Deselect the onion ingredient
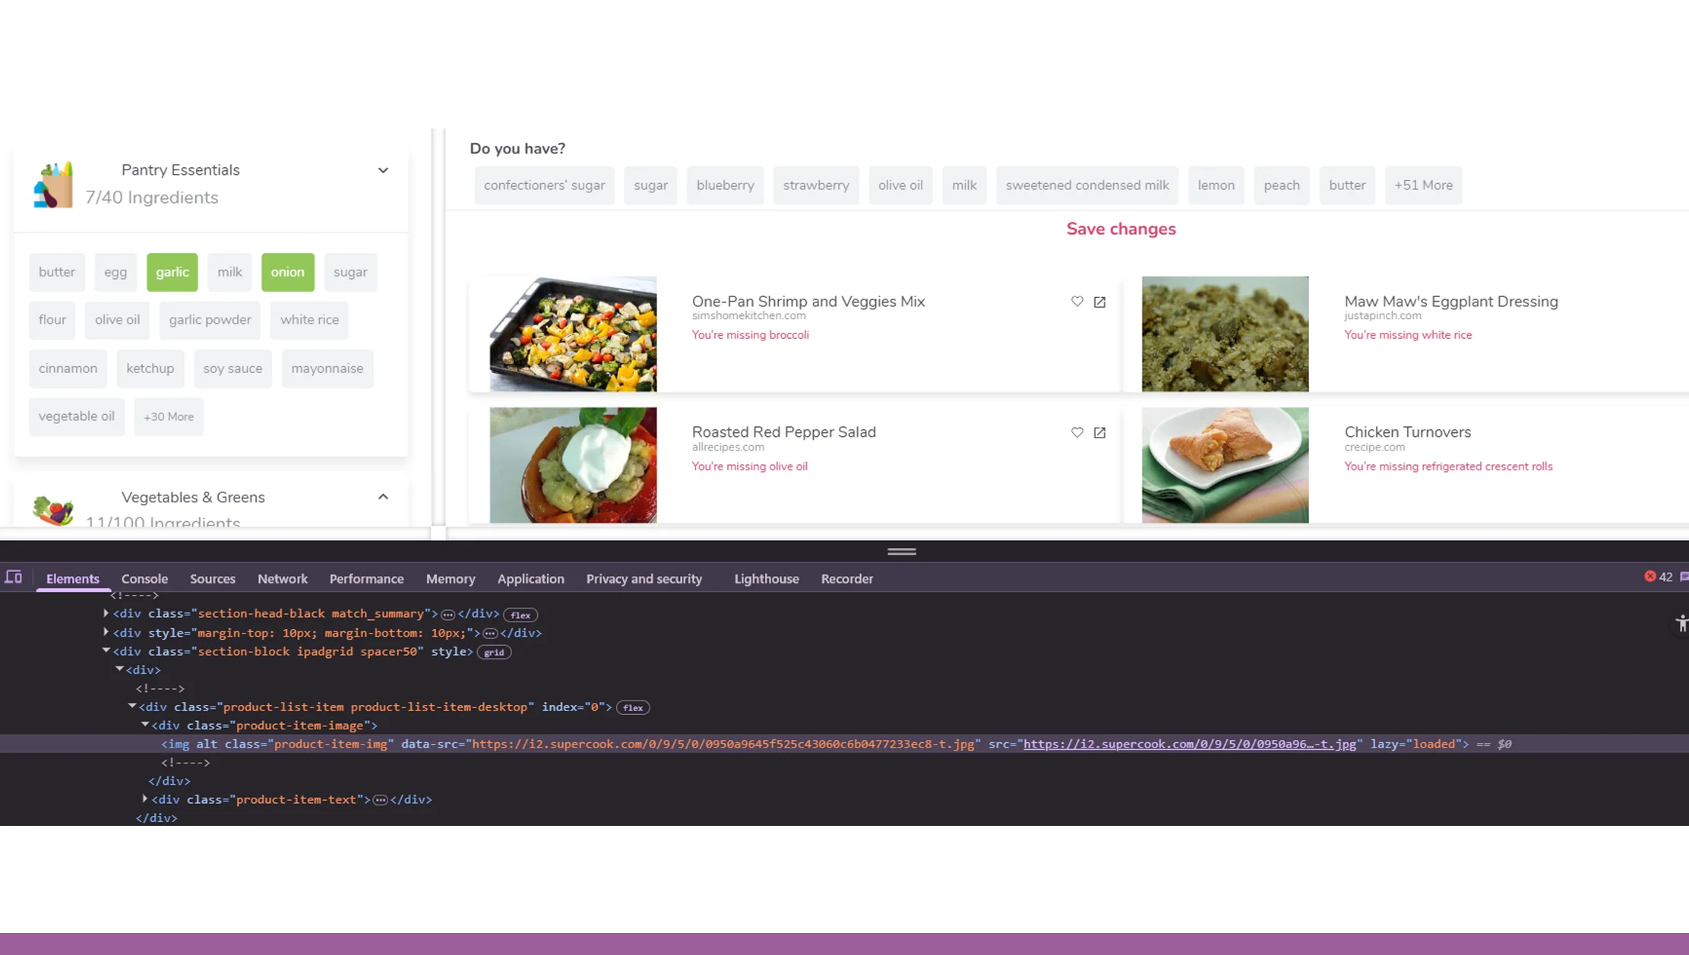 tap(287, 272)
